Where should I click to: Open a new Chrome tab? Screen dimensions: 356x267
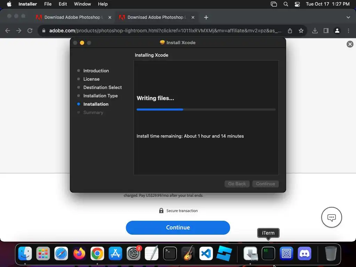point(206,17)
